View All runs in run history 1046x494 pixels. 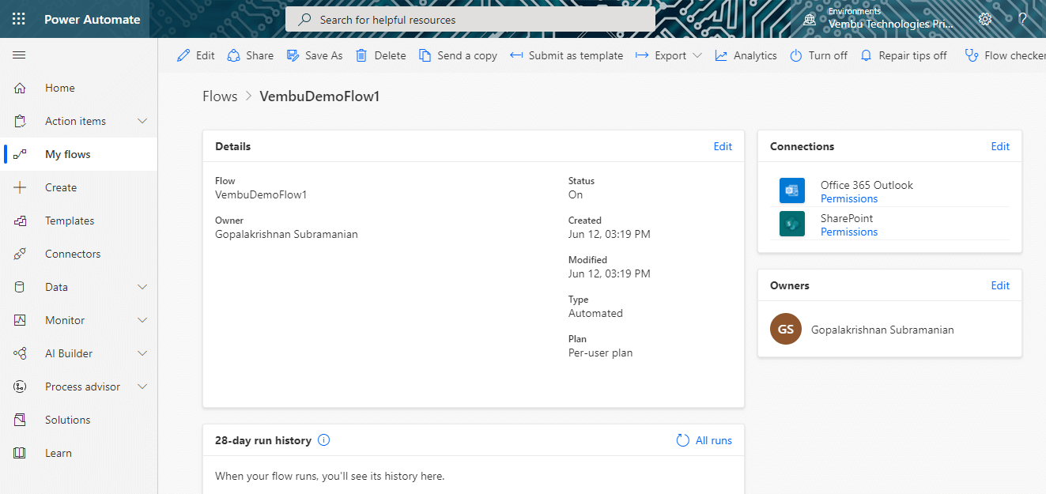[704, 440]
